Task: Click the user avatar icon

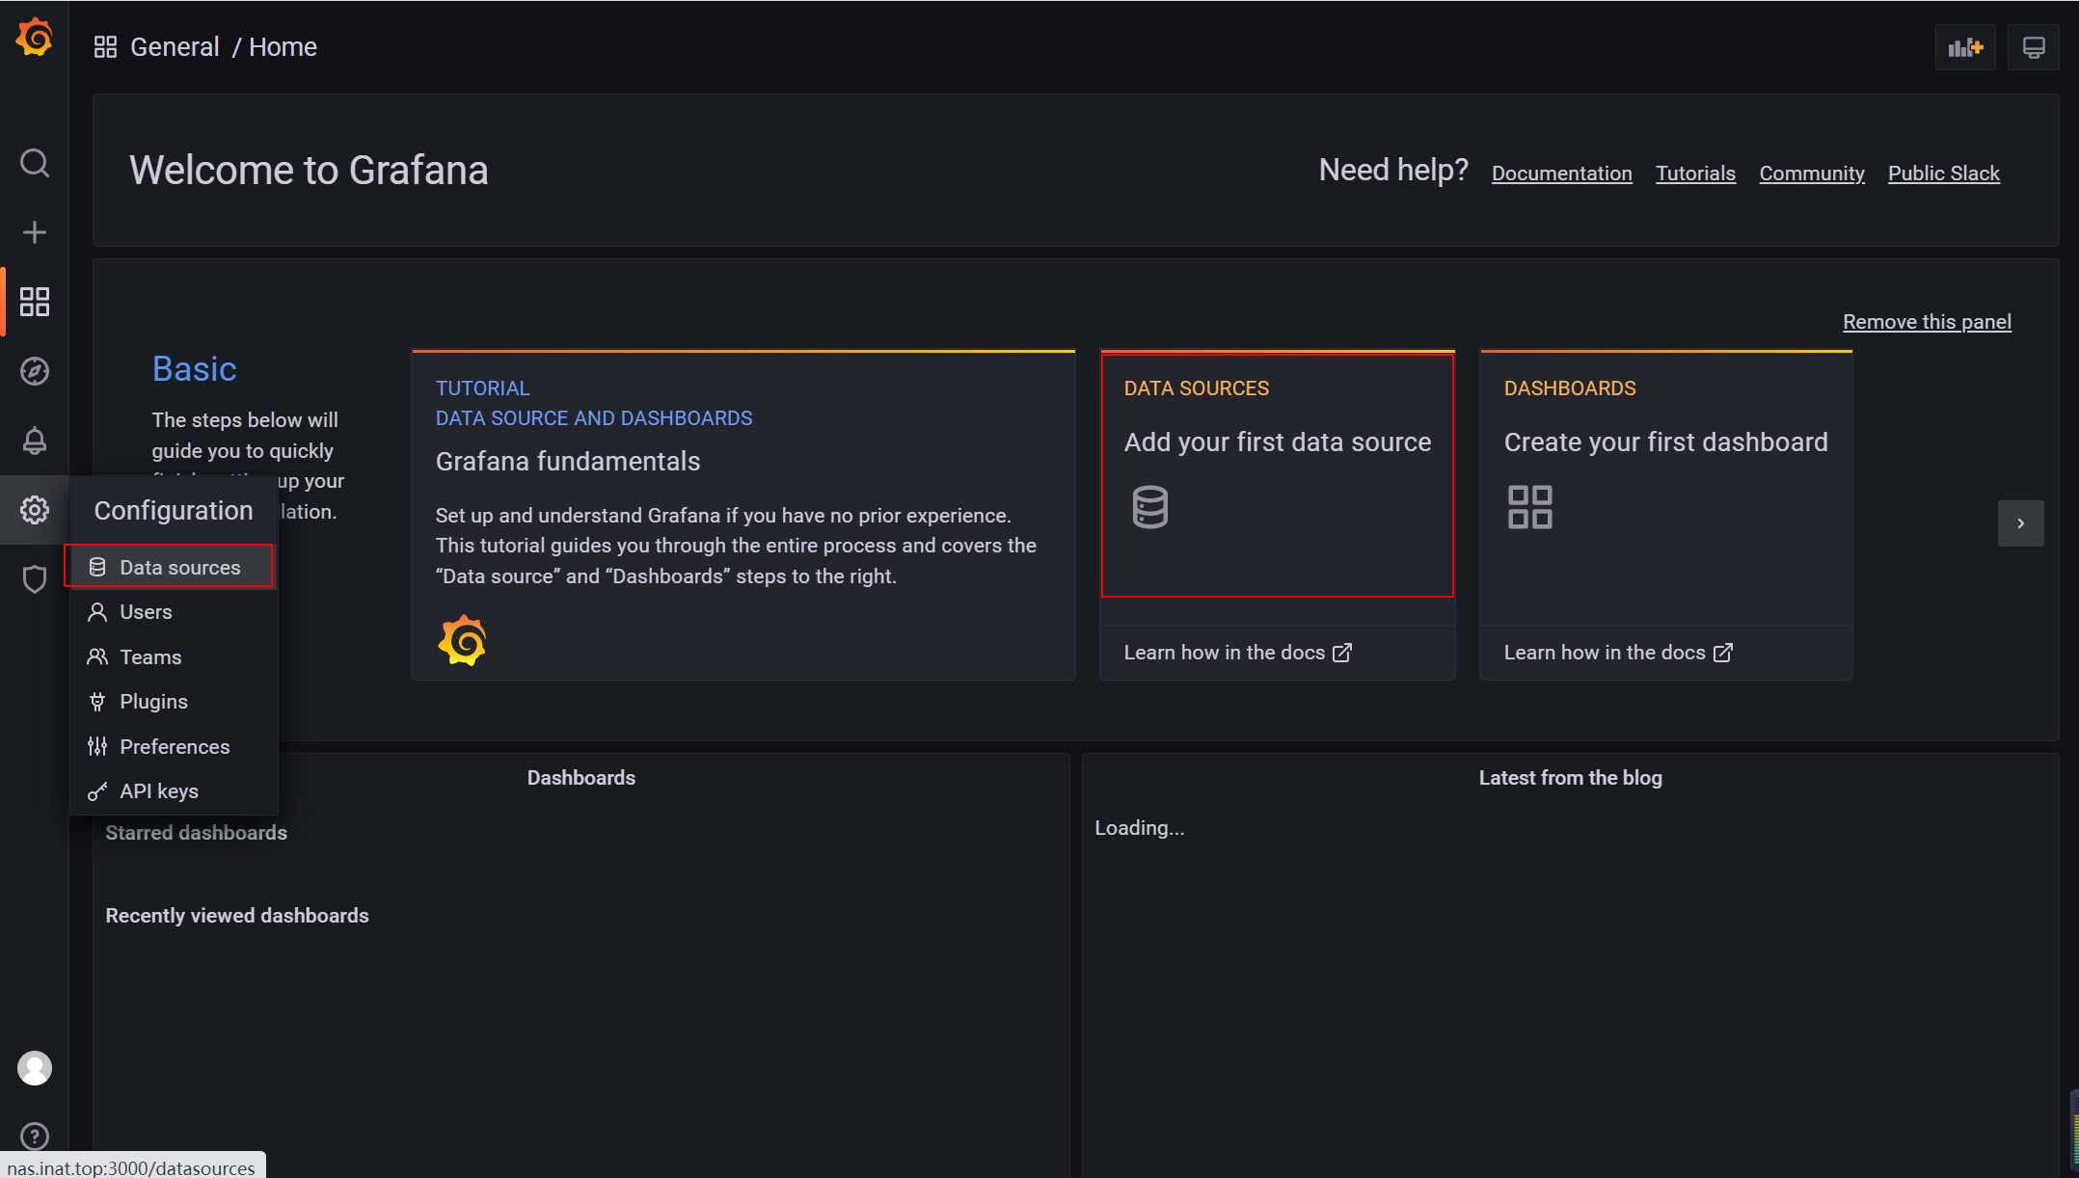Action: click(35, 1068)
